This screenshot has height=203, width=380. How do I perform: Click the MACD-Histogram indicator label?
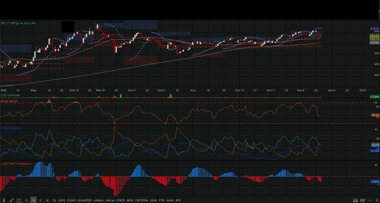point(13,164)
